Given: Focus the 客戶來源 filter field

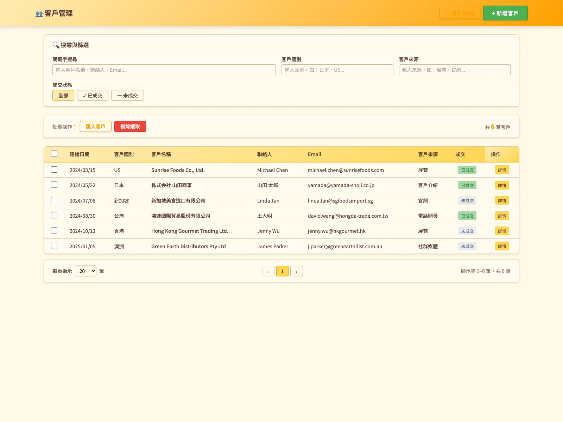Looking at the screenshot, I should (455, 70).
